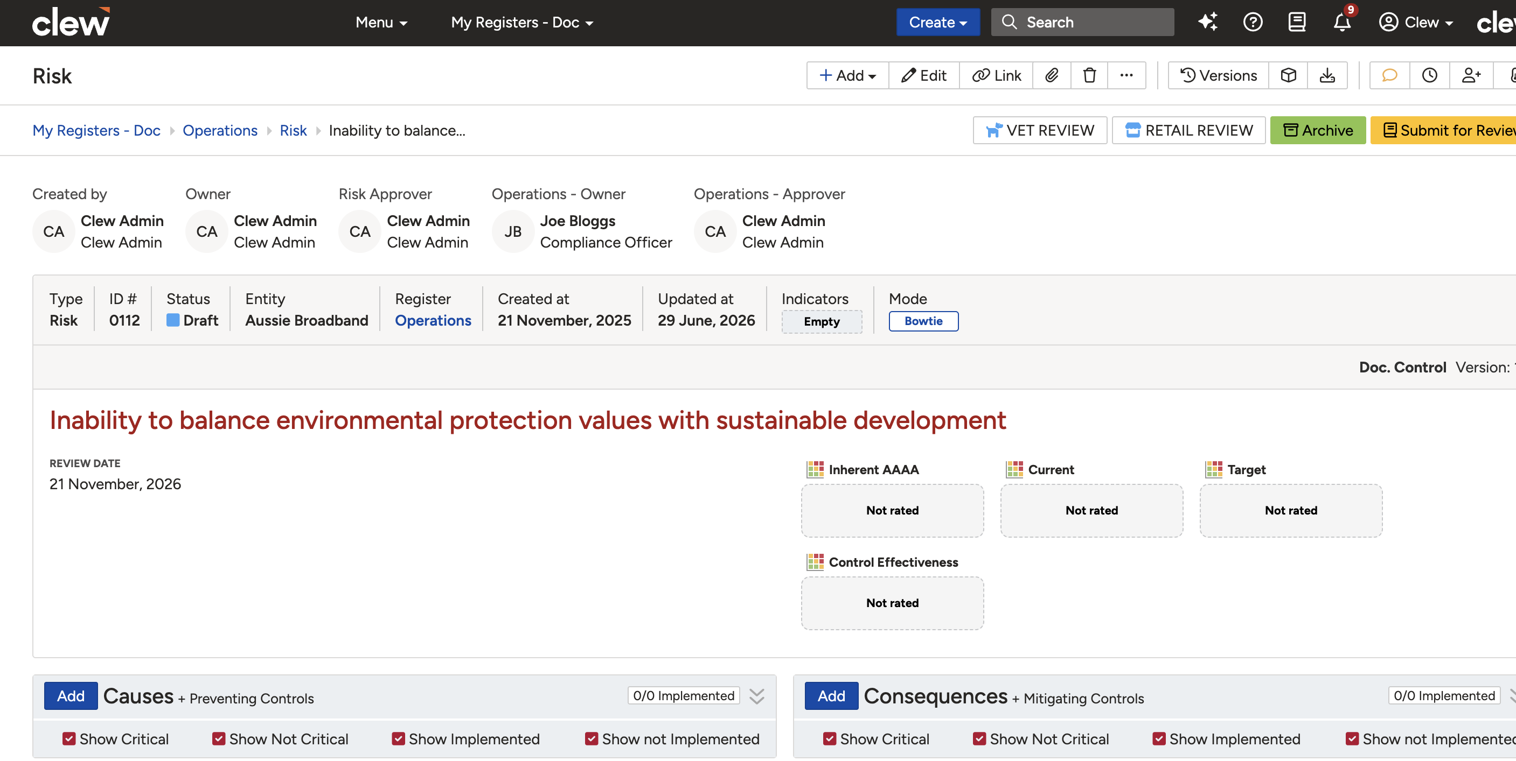Open My Registers - Doc menu

522,23
